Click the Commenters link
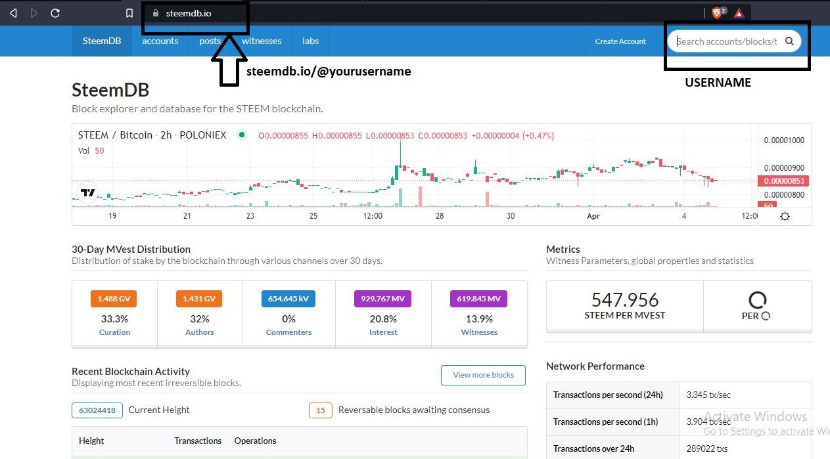830x459 pixels. tap(288, 332)
